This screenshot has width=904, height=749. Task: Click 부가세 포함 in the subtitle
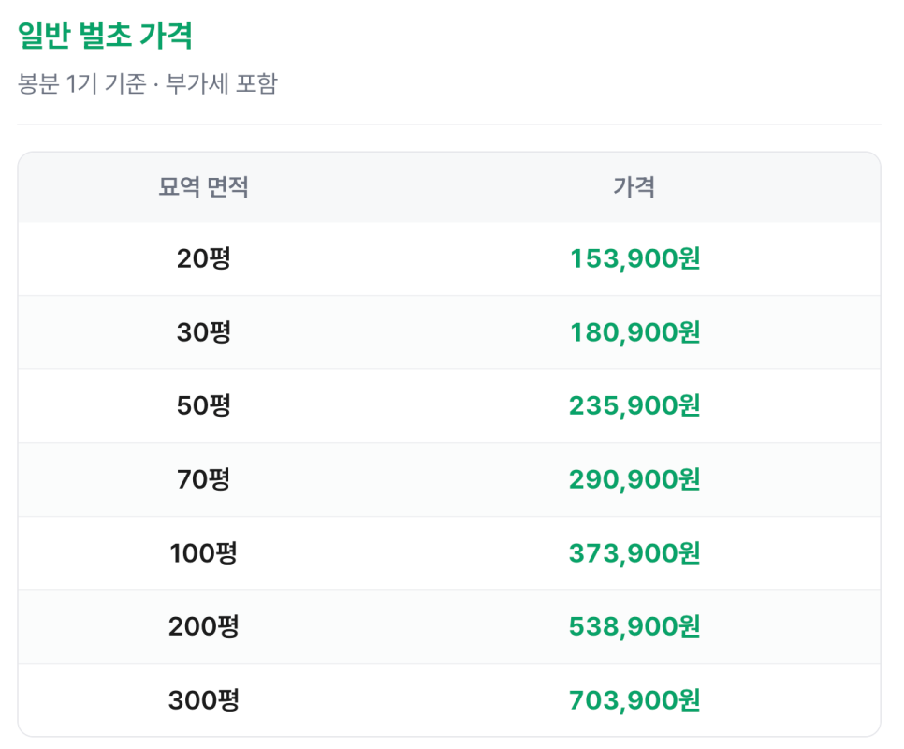click(x=222, y=83)
